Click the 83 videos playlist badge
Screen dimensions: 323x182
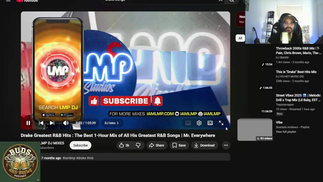[x=264, y=139]
